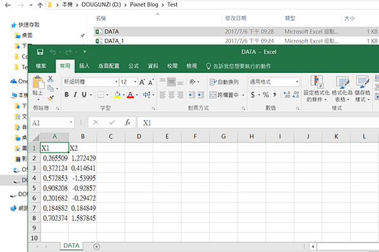Click the red font color swatch
This screenshot has width=379, height=252.
(x=131, y=95)
